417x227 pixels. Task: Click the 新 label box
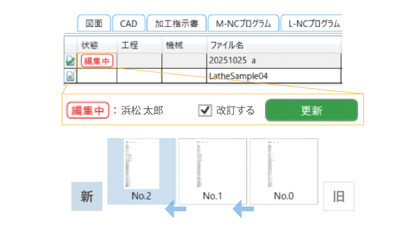(87, 196)
